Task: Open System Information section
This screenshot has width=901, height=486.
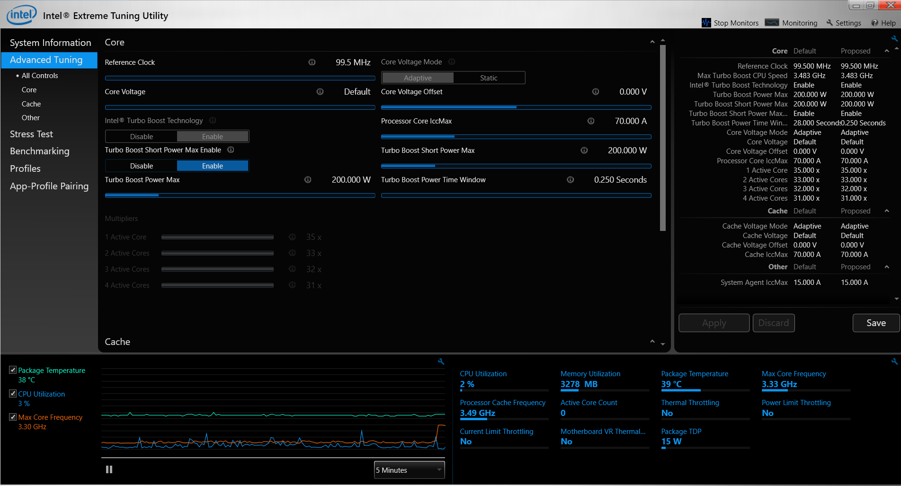Action: pos(50,43)
